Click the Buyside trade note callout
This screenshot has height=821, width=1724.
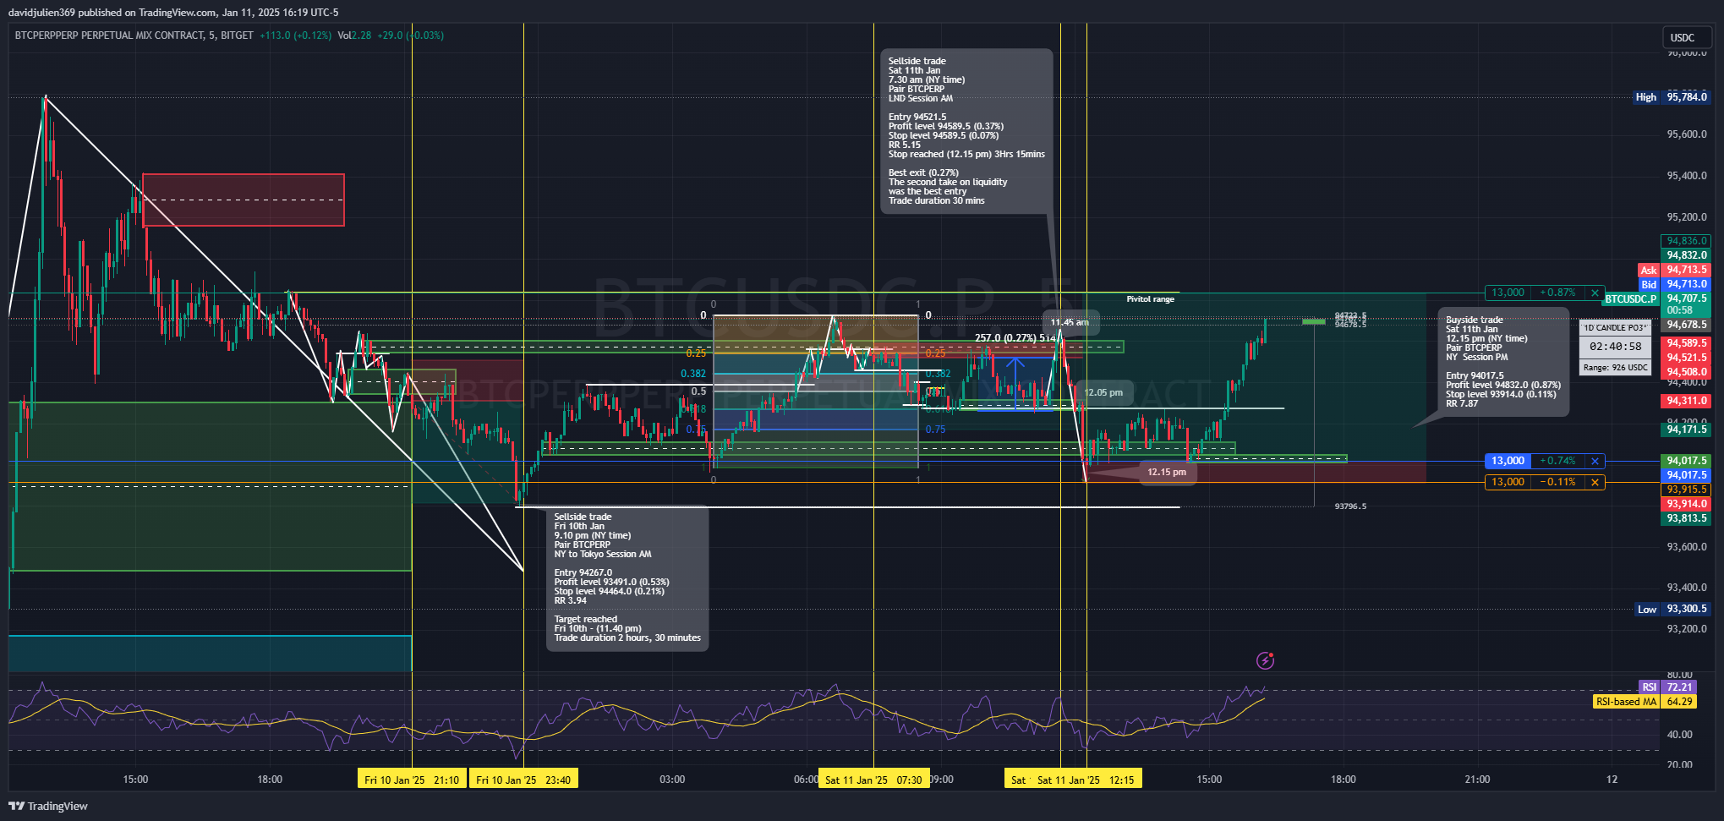(1503, 362)
